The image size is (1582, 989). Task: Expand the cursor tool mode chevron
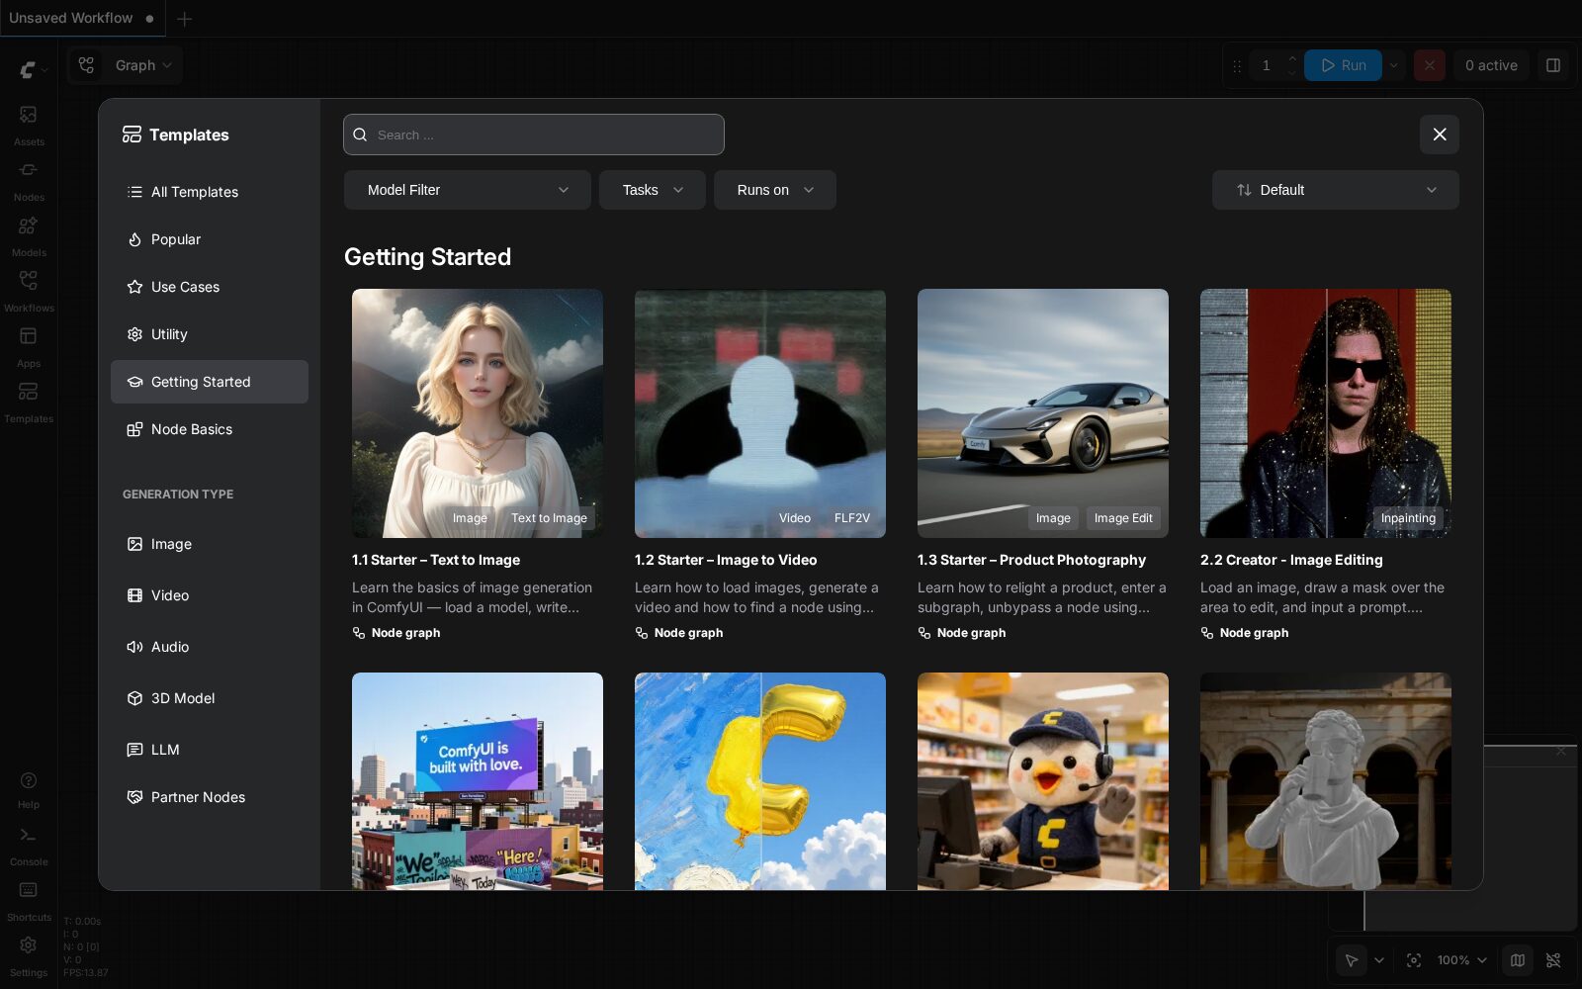[x=1379, y=960]
